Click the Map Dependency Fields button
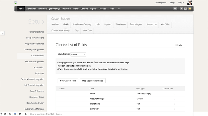The height and width of the screenshot is (116, 208). point(93,81)
